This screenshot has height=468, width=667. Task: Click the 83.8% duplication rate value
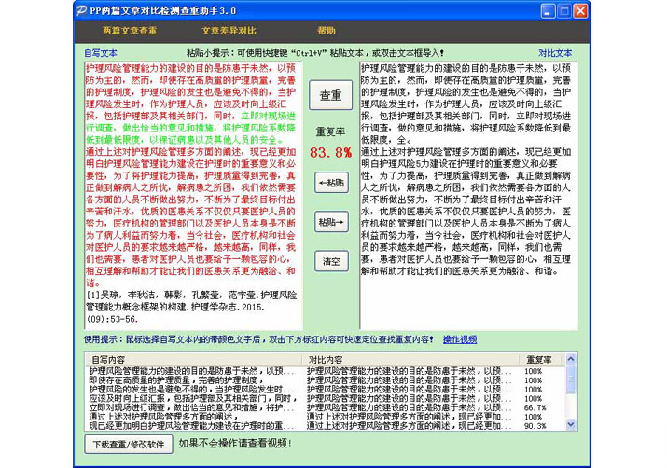[330, 152]
